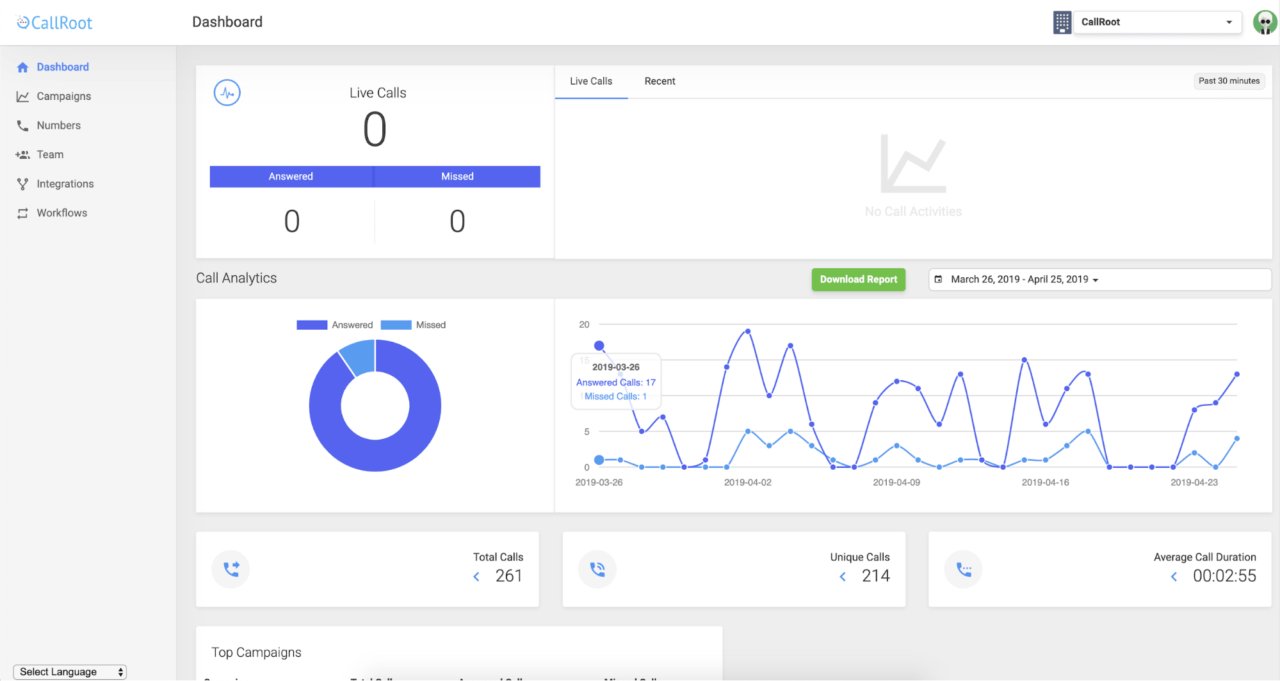Screen dimensions: 1280x681
Task: Click the Unique Calls phone icon
Action: tap(597, 569)
